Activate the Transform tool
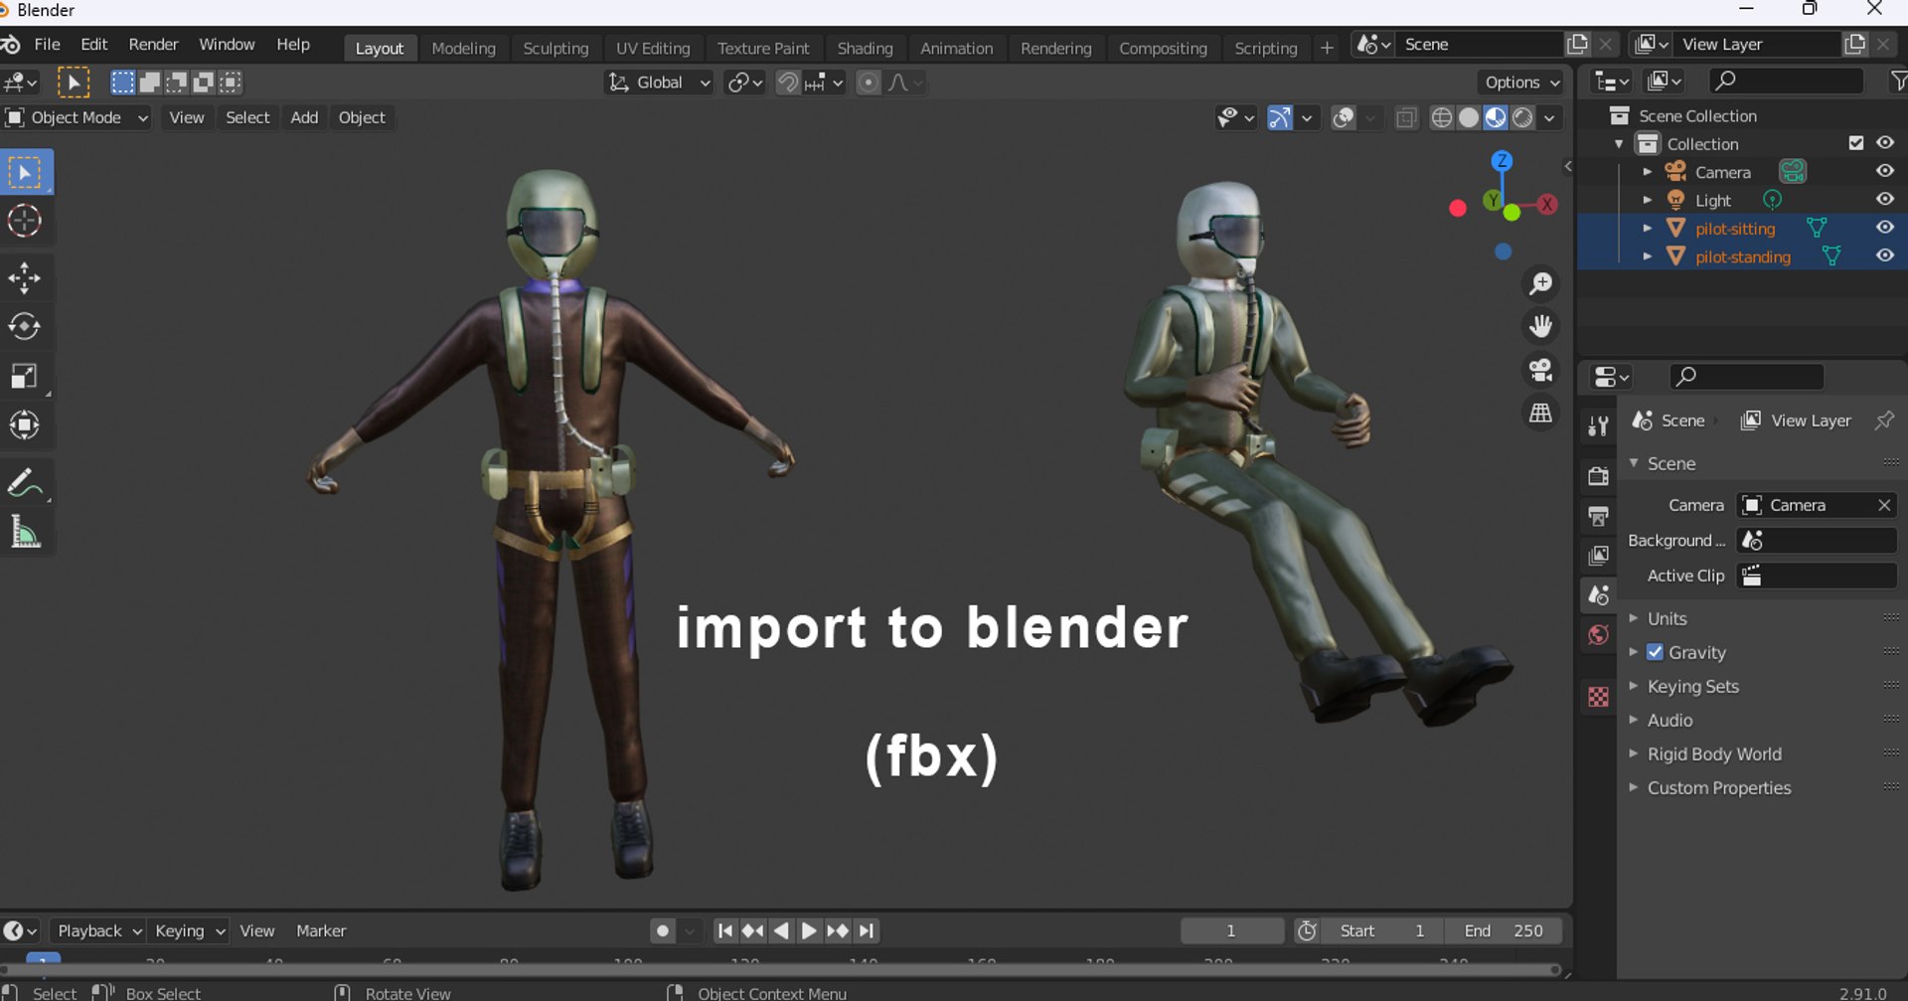The image size is (1908, 1001). click(x=26, y=425)
